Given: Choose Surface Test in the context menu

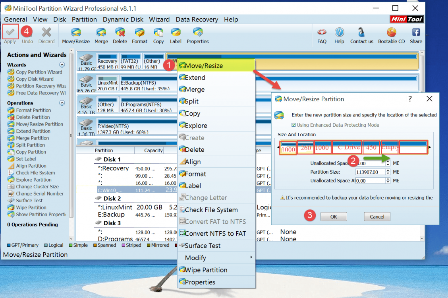Looking at the screenshot, I should (x=216, y=246).
